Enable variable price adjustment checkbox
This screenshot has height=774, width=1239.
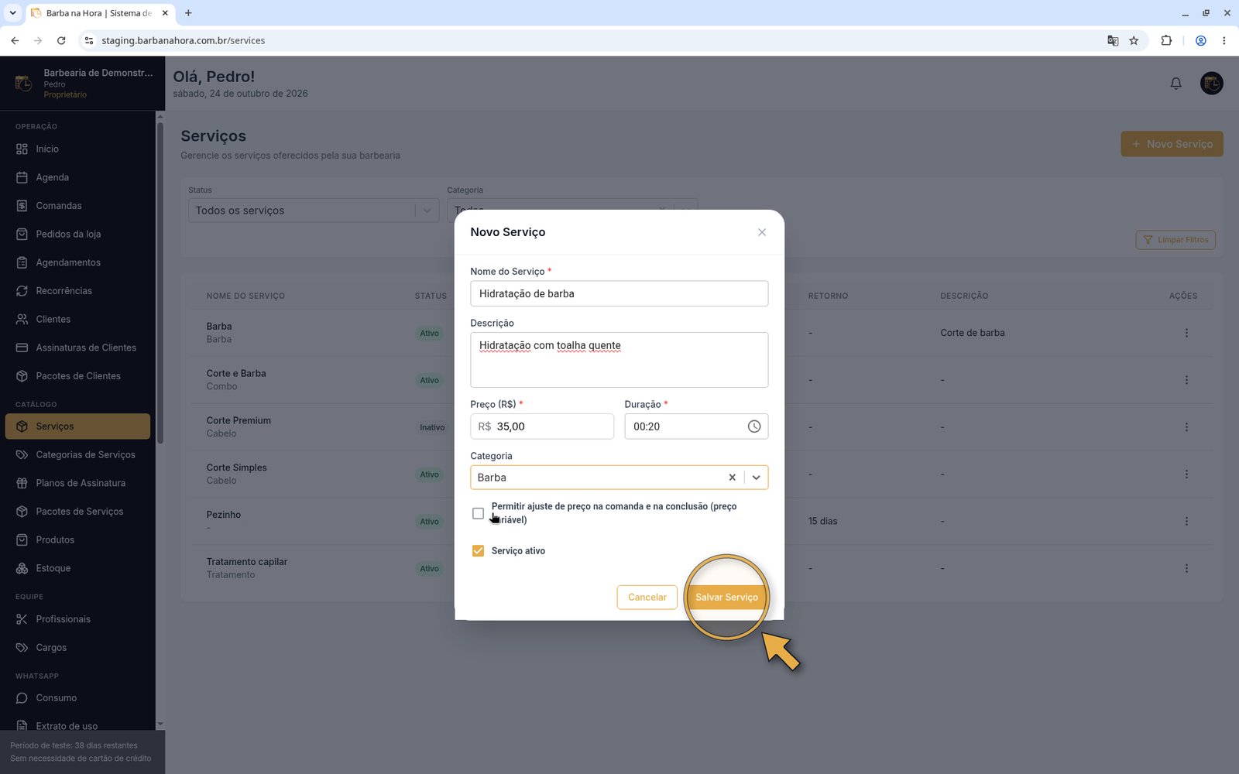tap(478, 513)
